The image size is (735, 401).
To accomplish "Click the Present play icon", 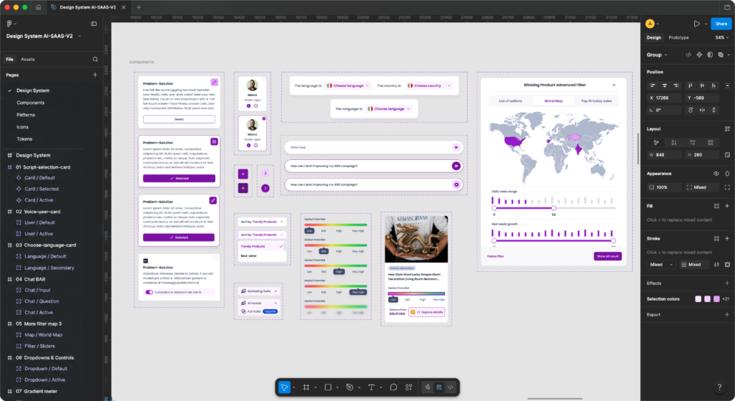I will pos(696,24).
